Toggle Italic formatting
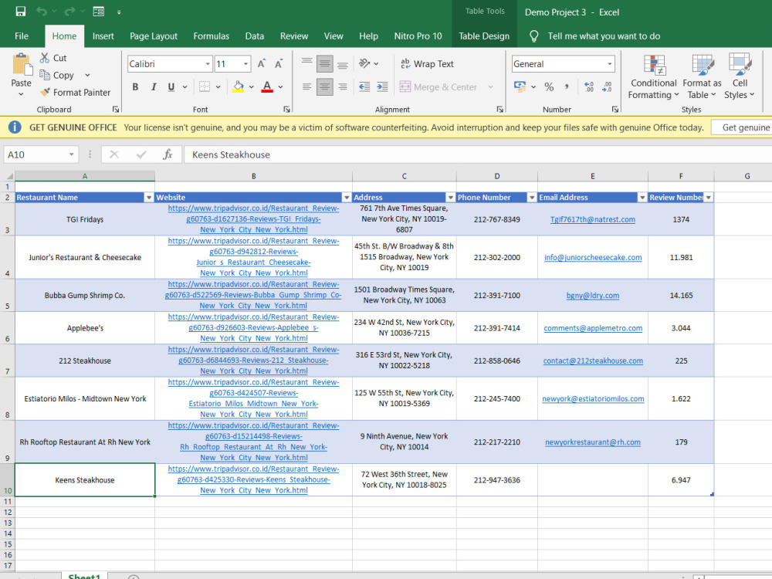This screenshot has height=579, width=772. coord(154,86)
